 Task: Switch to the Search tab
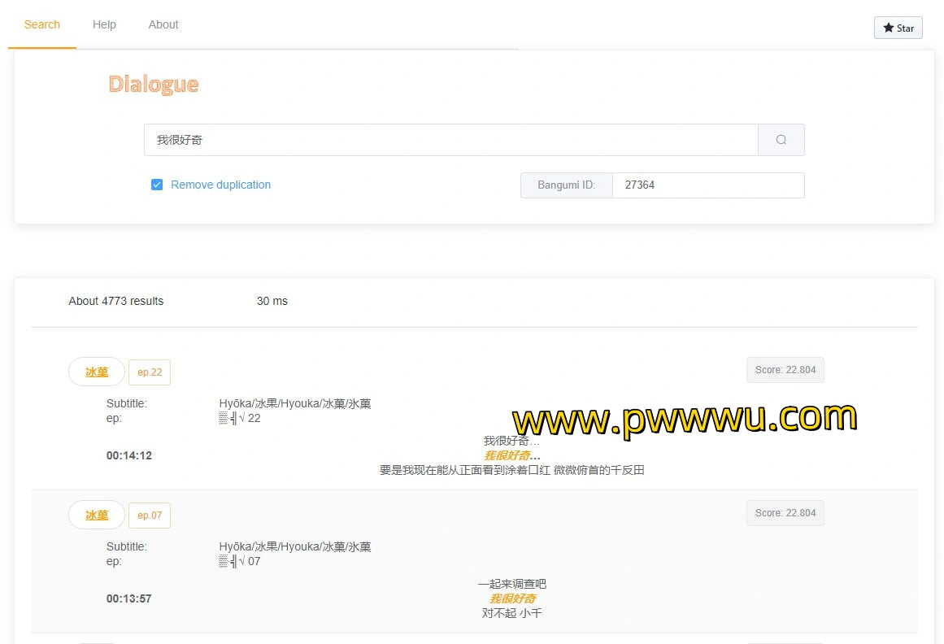pyautogui.click(x=42, y=24)
